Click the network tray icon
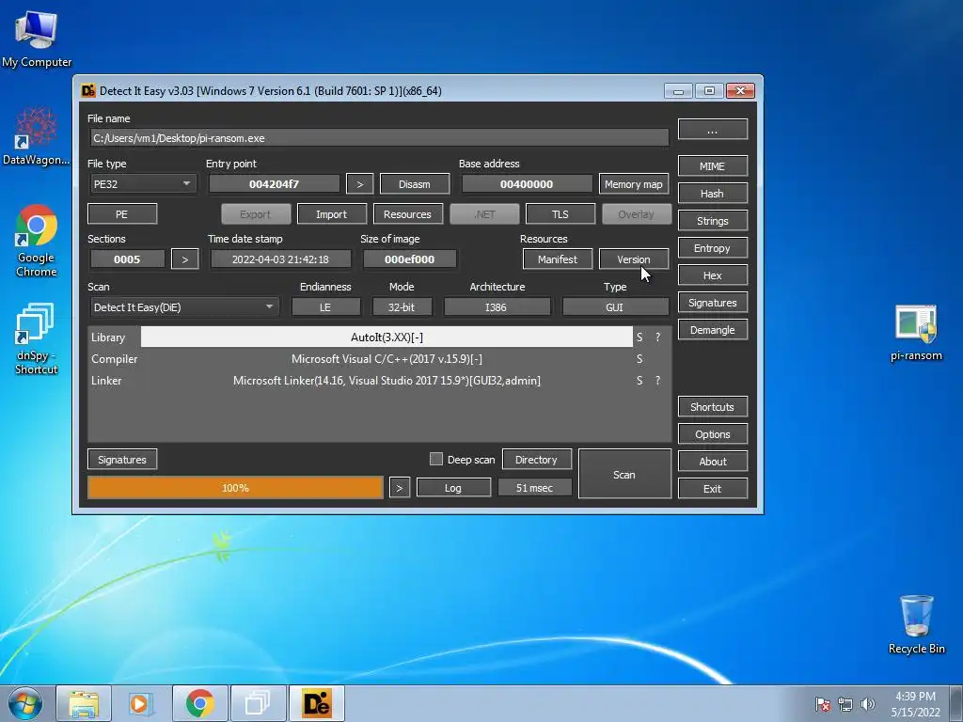This screenshot has height=722, width=963. pos(845,704)
